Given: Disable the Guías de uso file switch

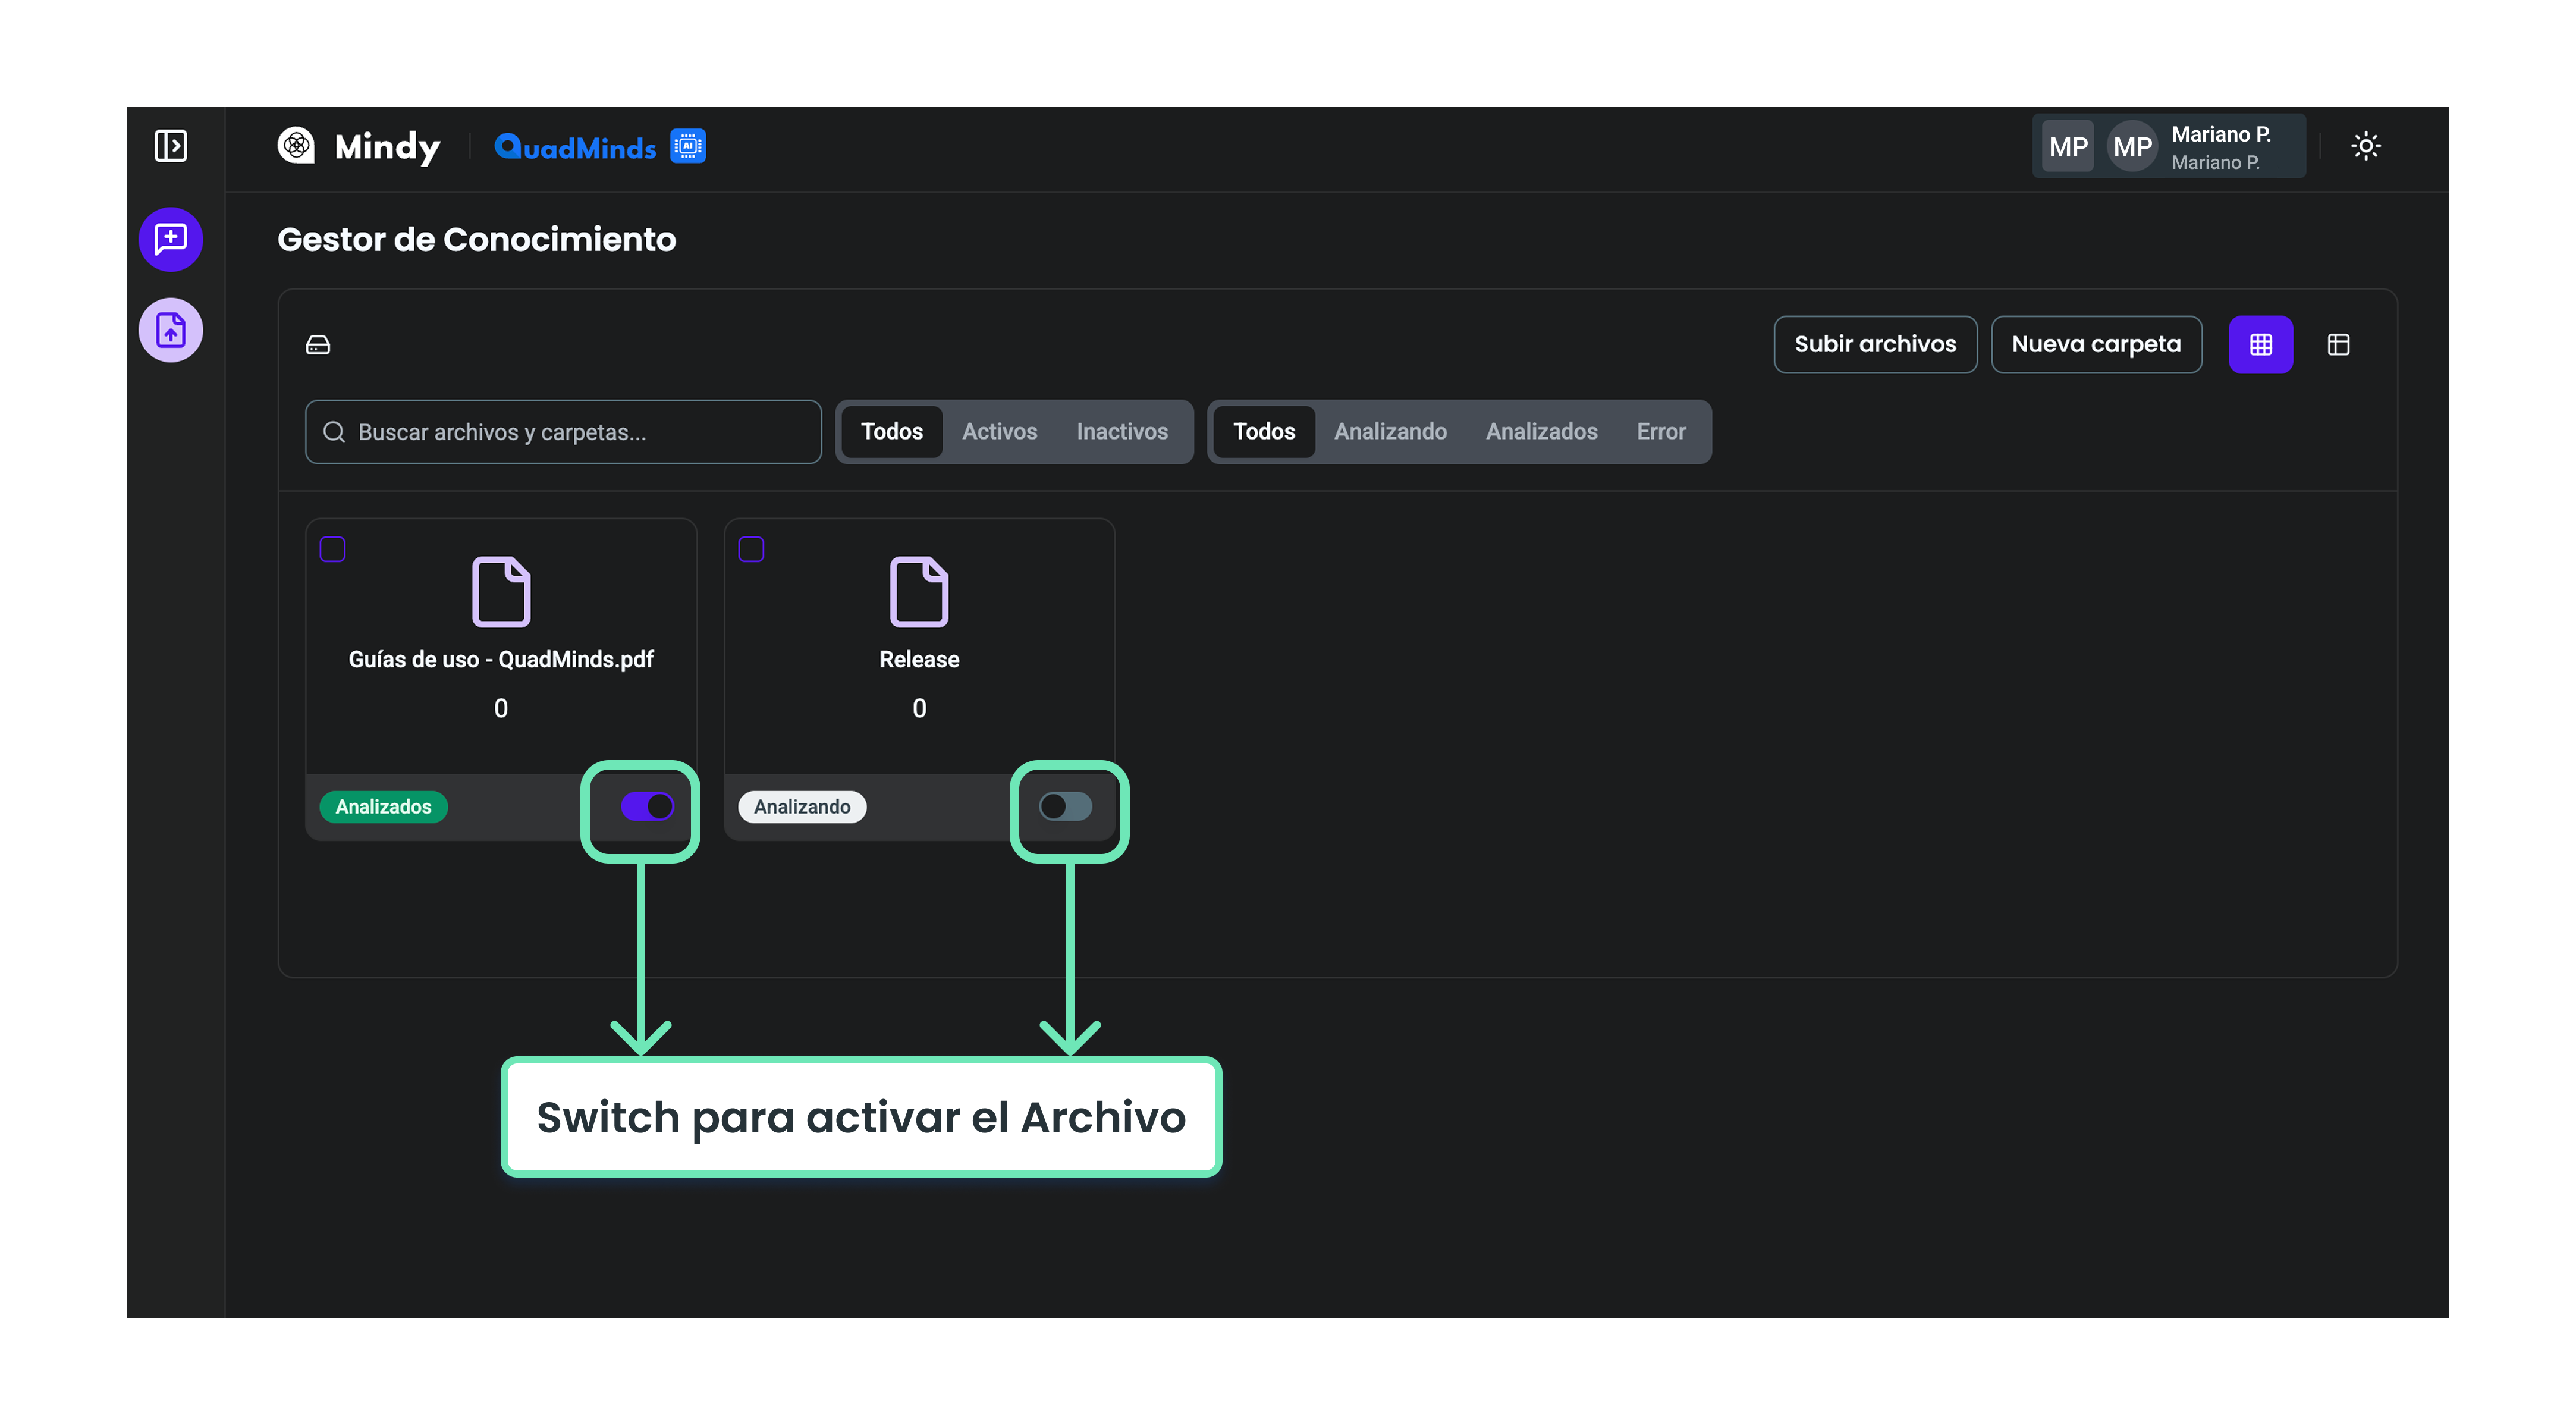Looking at the screenshot, I should (x=647, y=806).
